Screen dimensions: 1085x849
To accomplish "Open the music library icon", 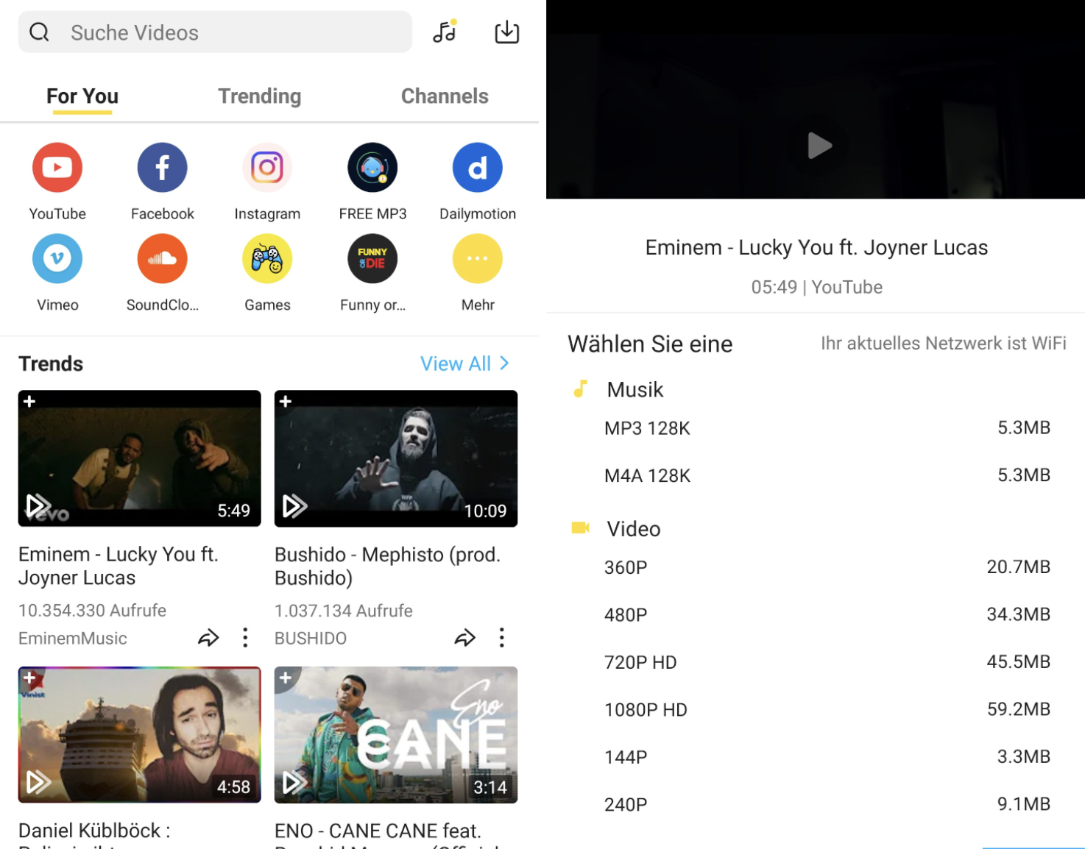I will [x=445, y=32].
